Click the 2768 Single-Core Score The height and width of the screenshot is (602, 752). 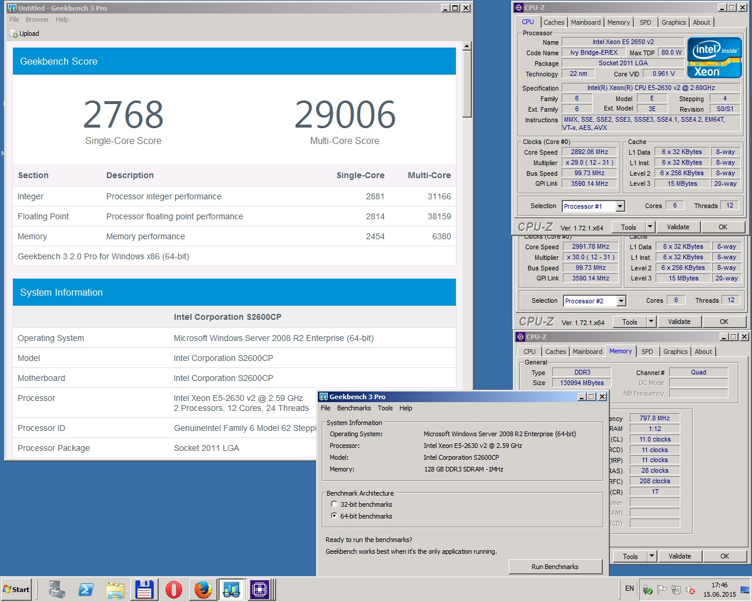tap(123, 115)
